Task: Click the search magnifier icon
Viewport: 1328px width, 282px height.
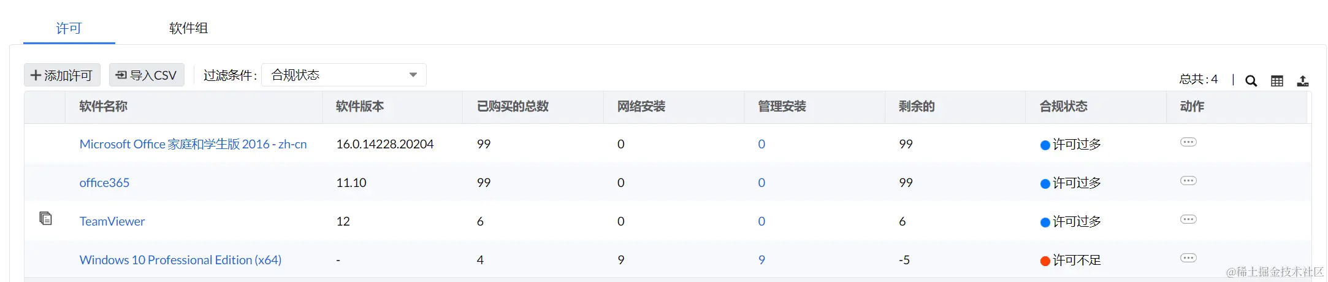Action: 1251,80
